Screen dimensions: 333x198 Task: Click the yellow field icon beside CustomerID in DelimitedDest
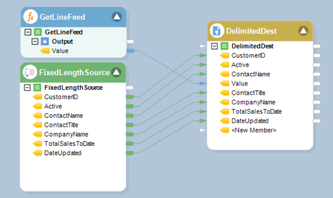[x=224, y=56]
